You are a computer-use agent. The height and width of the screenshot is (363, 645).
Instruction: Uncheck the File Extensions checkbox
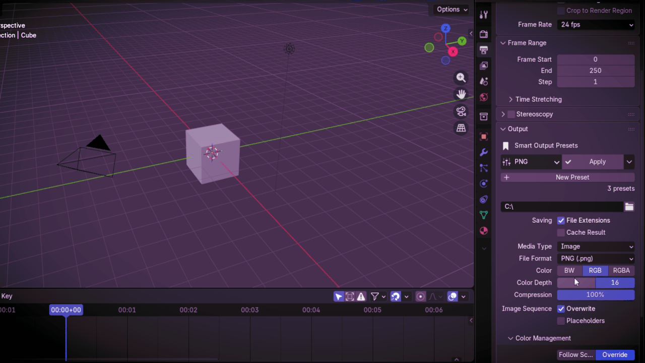point(561,220)
